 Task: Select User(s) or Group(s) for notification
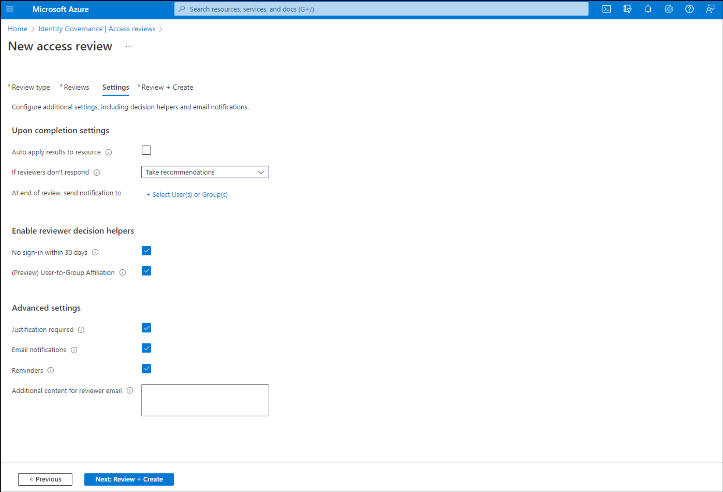coord(187,194)
